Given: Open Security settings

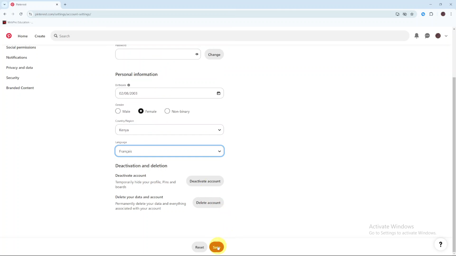Looking at the screenshot, I should (13, 78).
